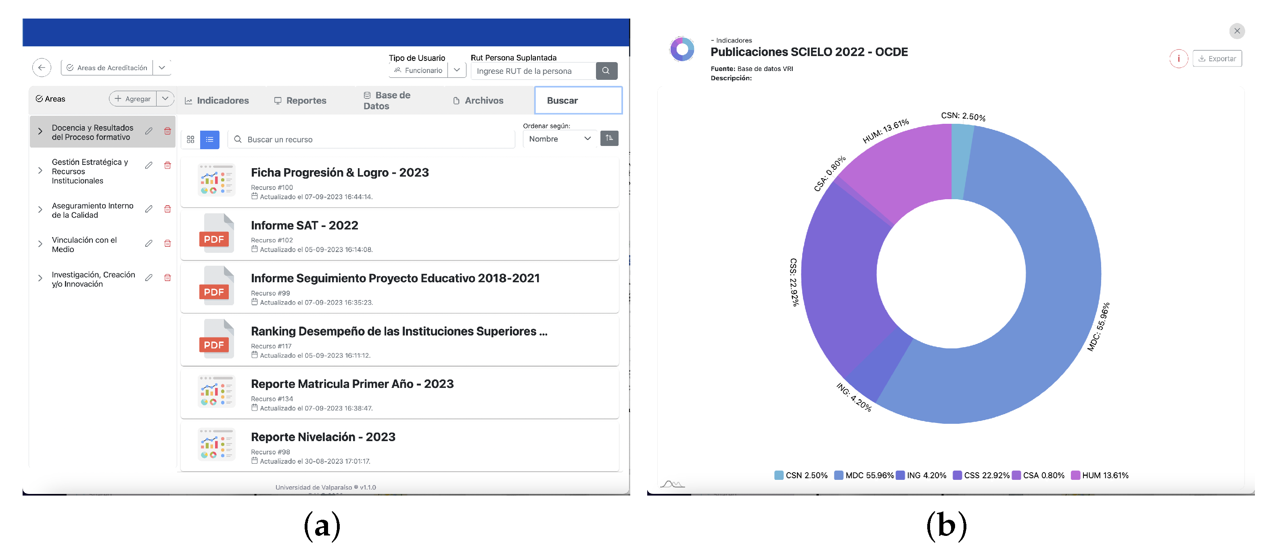The height and width of the screenshot is (550, 1267).
Task: Expand Aseguramiento Interno de la Calidad
Action: [40, 210]
